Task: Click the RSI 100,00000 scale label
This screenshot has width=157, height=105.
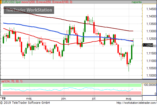Action: [x=150, y=85]
